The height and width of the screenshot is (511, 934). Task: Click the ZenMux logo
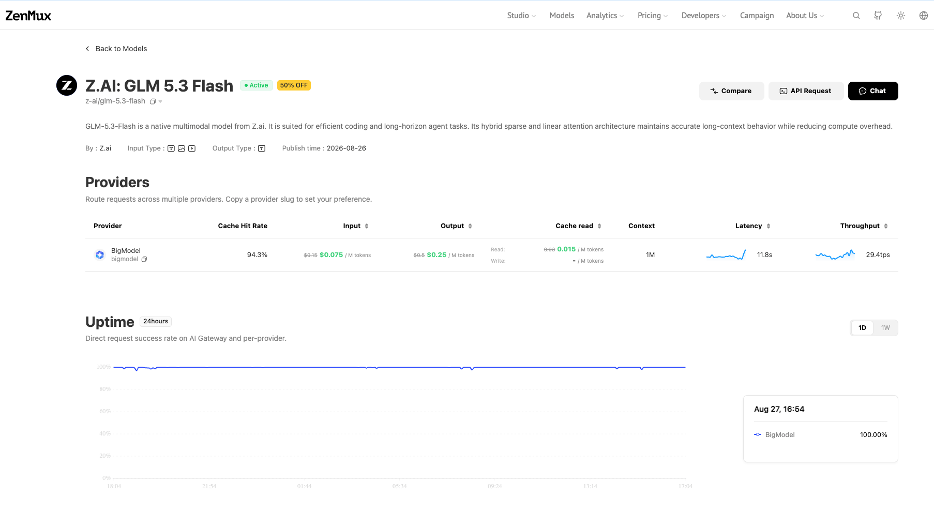pos(28,16)
